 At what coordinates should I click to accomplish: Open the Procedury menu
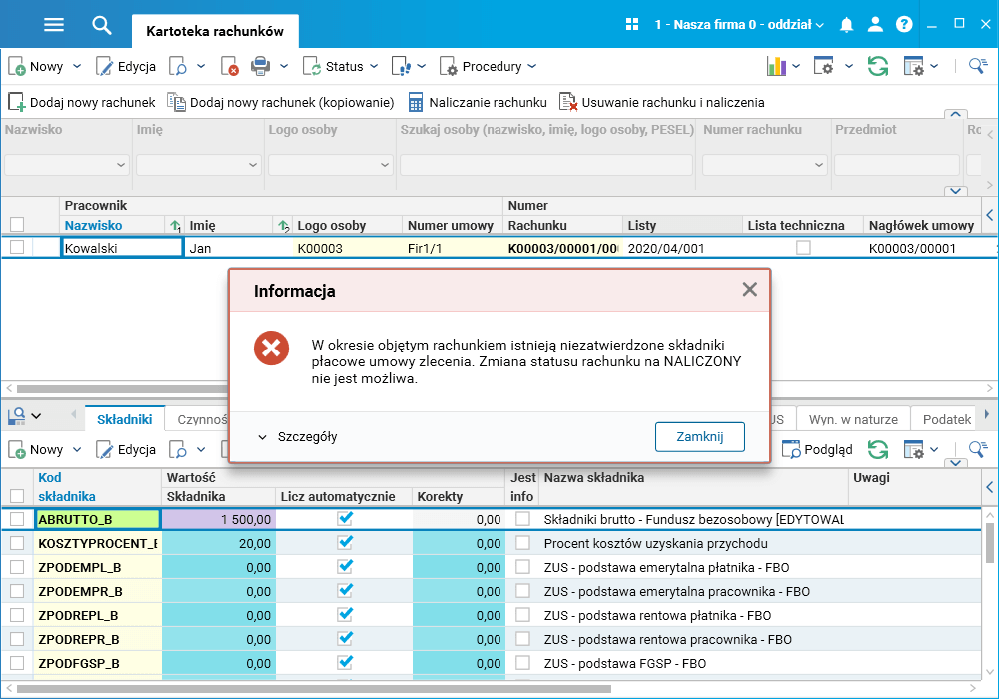(x=489, y=66)
